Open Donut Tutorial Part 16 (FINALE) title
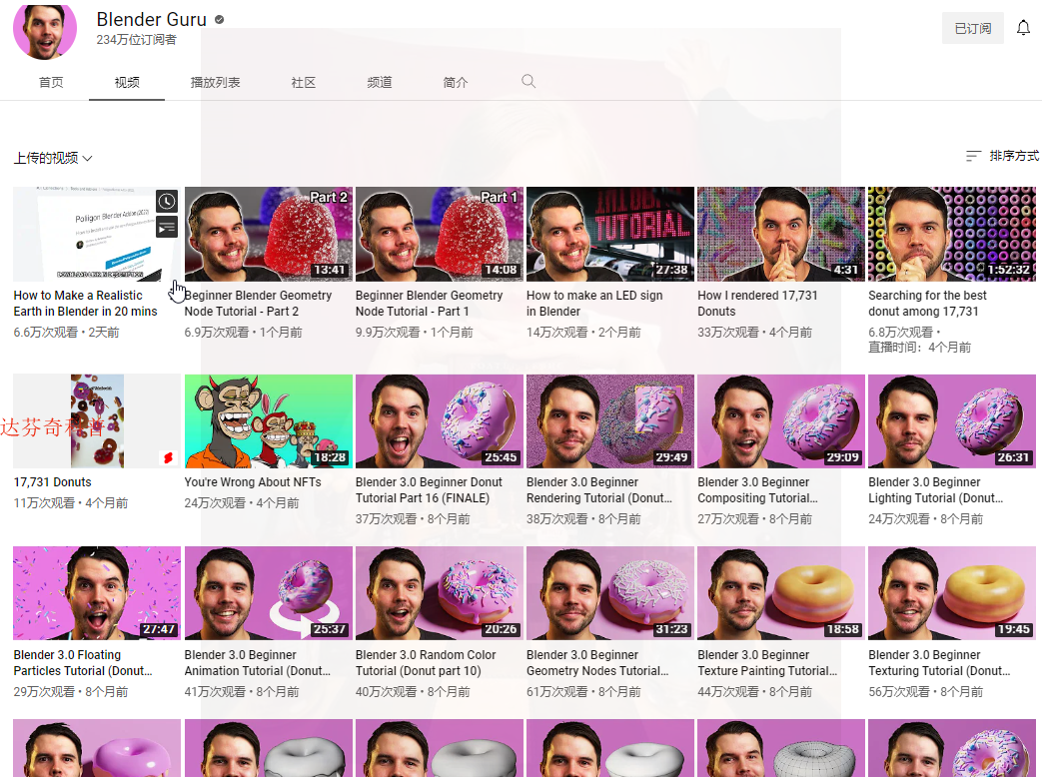 pyautogui.click(x=429, y=490)
